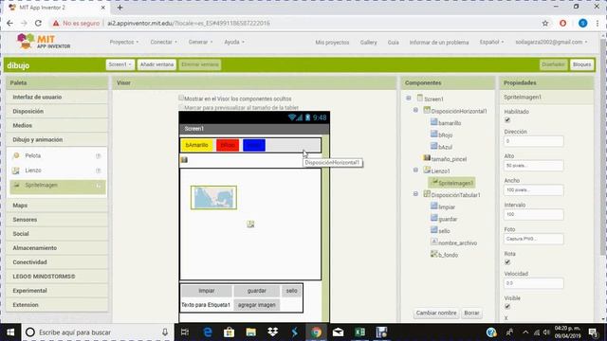Viewport: 607px width, 341px height.
Task: Collapse DisposiciónHorizontal1 tree node
Action: pos(415,110)
